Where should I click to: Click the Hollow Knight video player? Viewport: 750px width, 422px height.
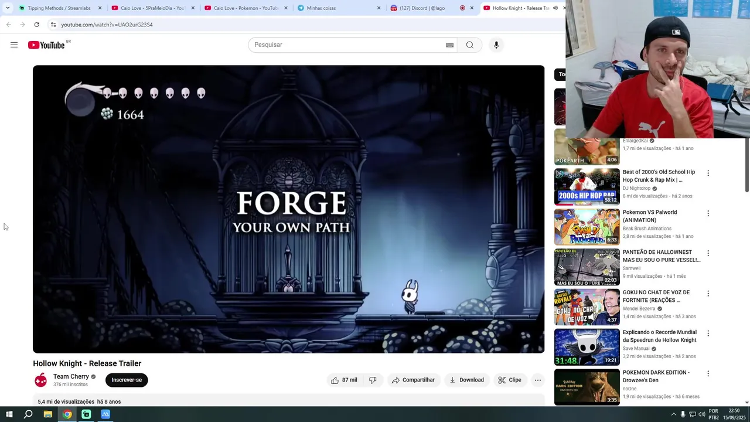pyautogui.click(x=288, y=209)
